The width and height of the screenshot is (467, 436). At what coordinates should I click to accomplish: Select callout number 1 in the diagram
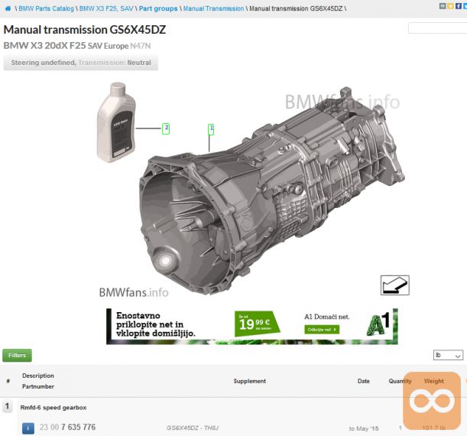[x=211, y=129]
